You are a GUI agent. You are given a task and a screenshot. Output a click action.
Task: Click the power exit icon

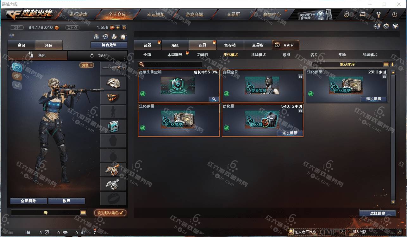[x=395, y=15]
